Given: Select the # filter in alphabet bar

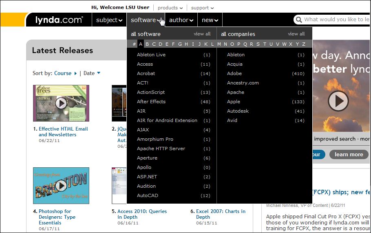Looking at the screenshot, I should coord(134,44).
